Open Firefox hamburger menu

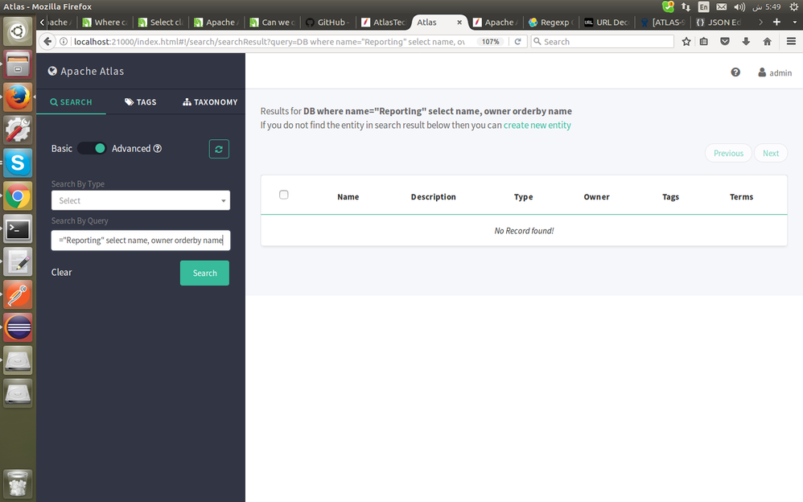tap(791, 42)
